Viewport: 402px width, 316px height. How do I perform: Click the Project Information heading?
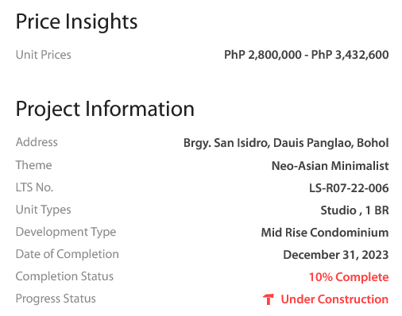105,109
